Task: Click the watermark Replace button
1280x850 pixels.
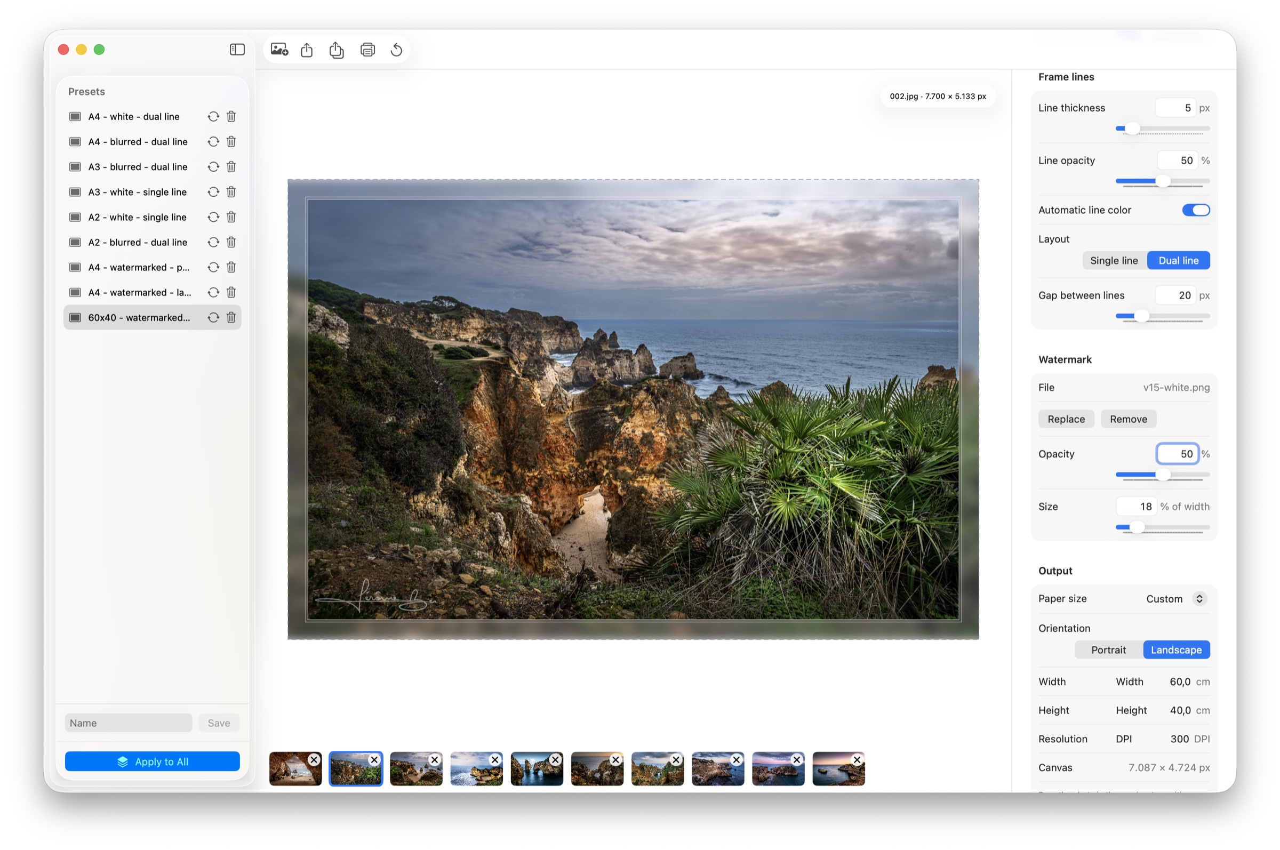Action: coord(1066,419)
